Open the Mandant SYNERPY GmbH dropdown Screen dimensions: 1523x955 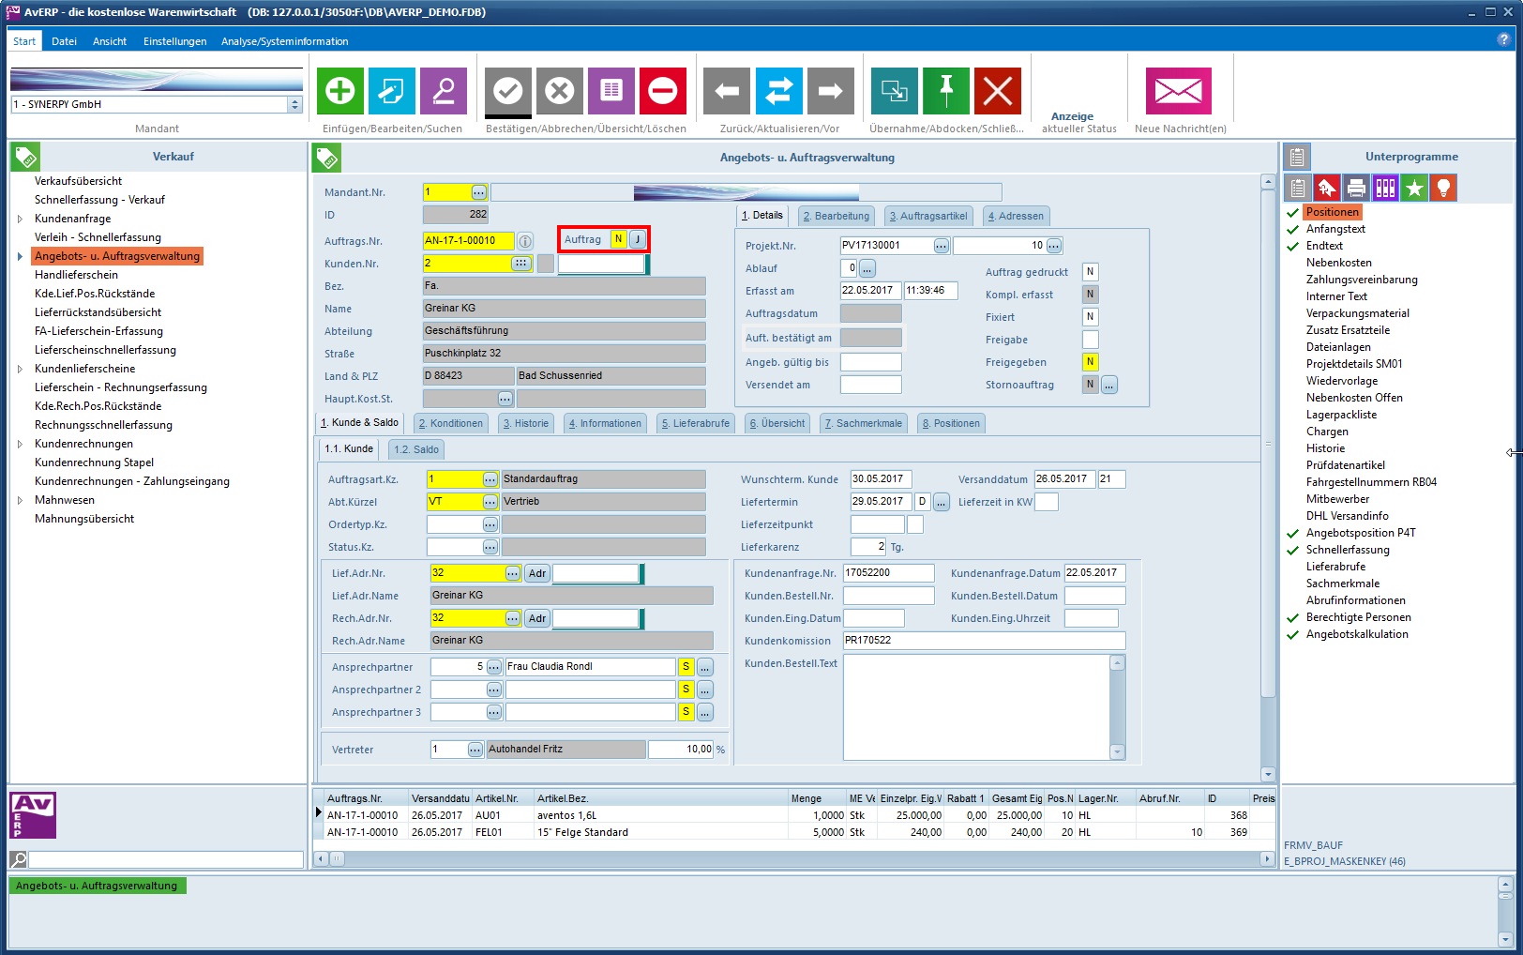pos(294,104)
